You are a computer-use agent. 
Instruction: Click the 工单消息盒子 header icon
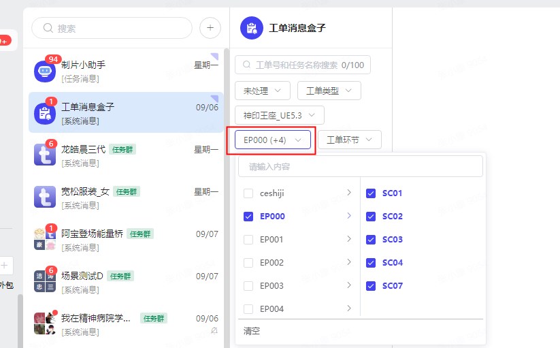252,28
